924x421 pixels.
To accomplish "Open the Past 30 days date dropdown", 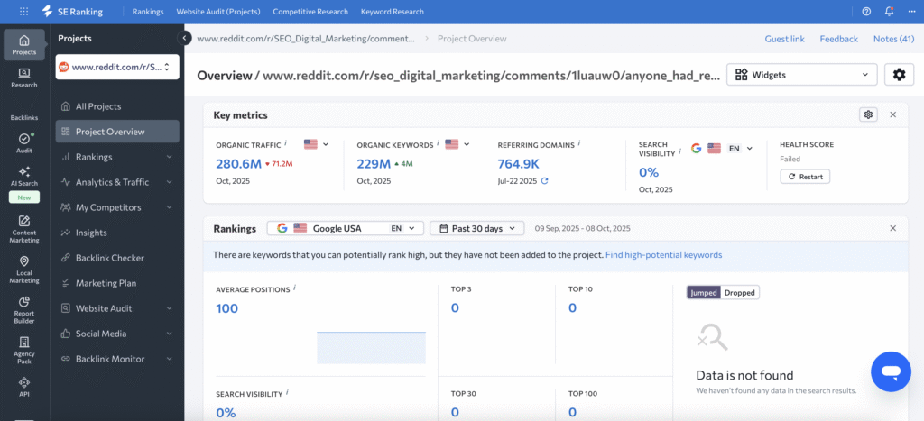I will coord(476,228).
